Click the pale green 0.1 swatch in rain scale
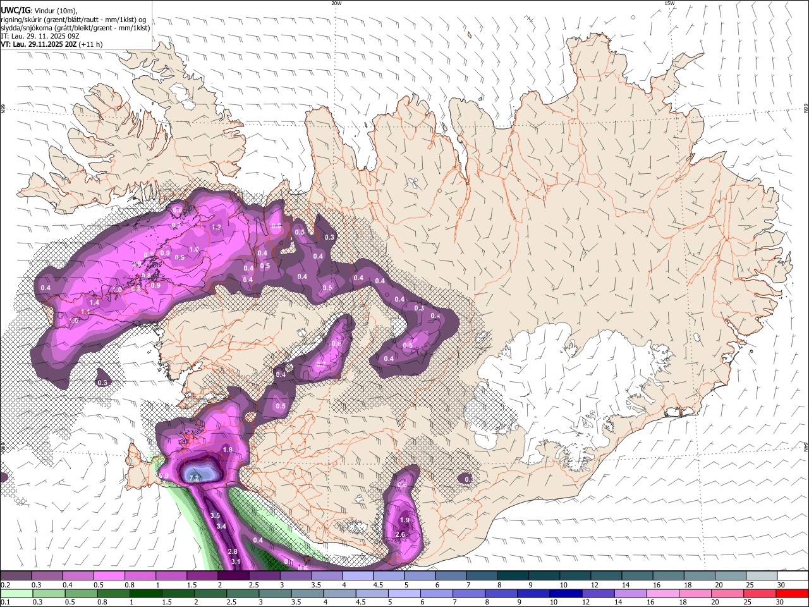 (16, 594)
